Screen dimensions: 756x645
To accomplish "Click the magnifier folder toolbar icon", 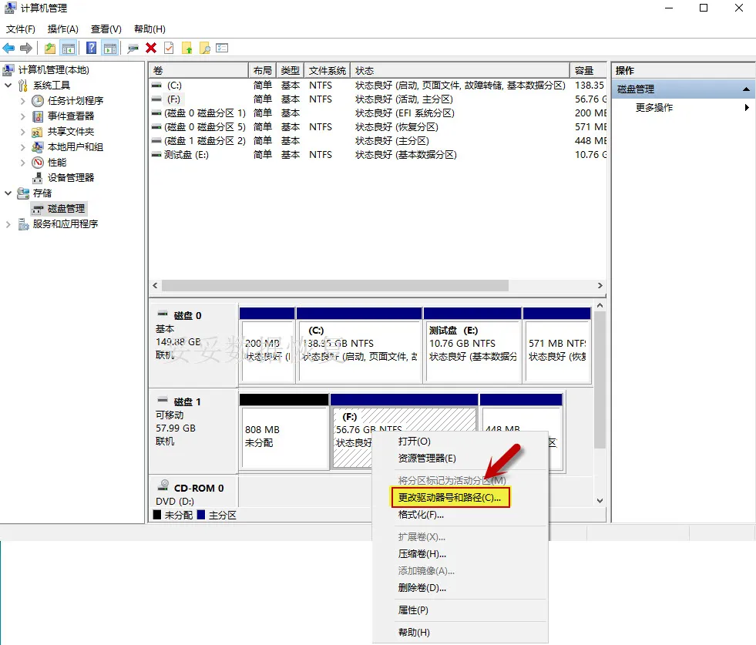I will 205,48.
